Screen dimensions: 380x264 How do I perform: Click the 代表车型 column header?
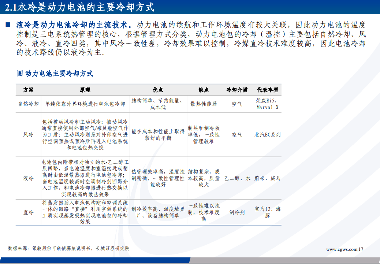(x=267, y=90)
